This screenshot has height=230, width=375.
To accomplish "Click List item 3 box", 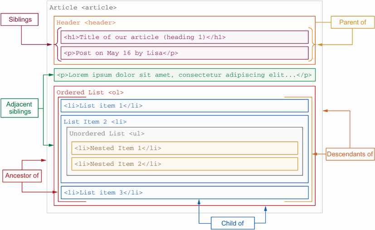I will pyautogui.click(x=185, y=192).
